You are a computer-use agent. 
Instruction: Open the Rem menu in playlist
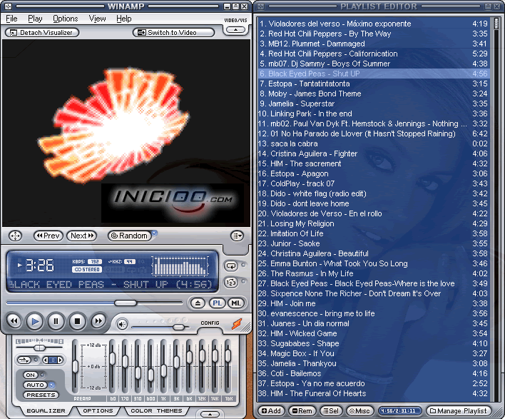coord(302,411)
